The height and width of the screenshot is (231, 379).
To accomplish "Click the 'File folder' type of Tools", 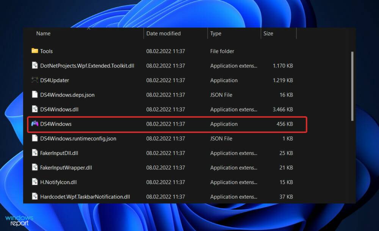I will [x=222, y=51].
